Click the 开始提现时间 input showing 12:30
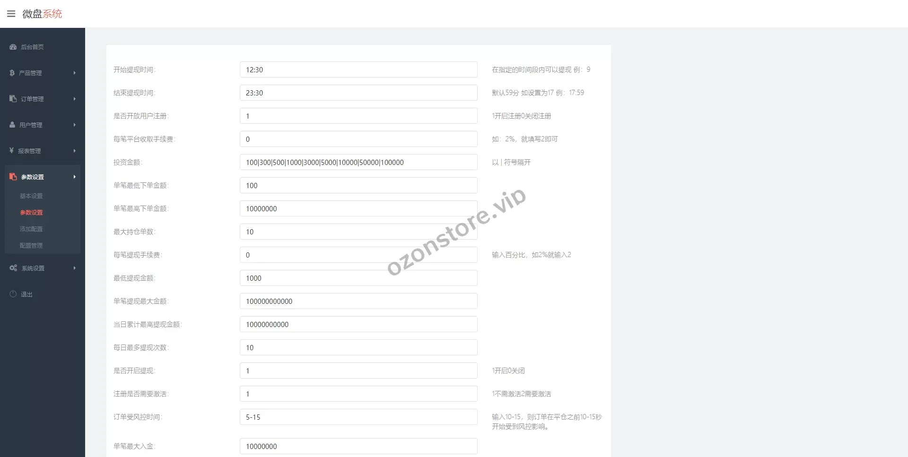 358,69
